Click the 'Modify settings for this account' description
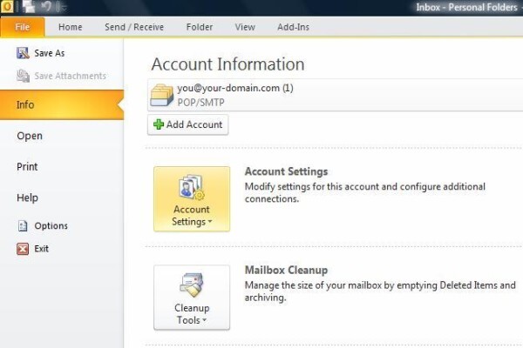The height and width of the screenshot is (348, 523). tap(365, 192)
